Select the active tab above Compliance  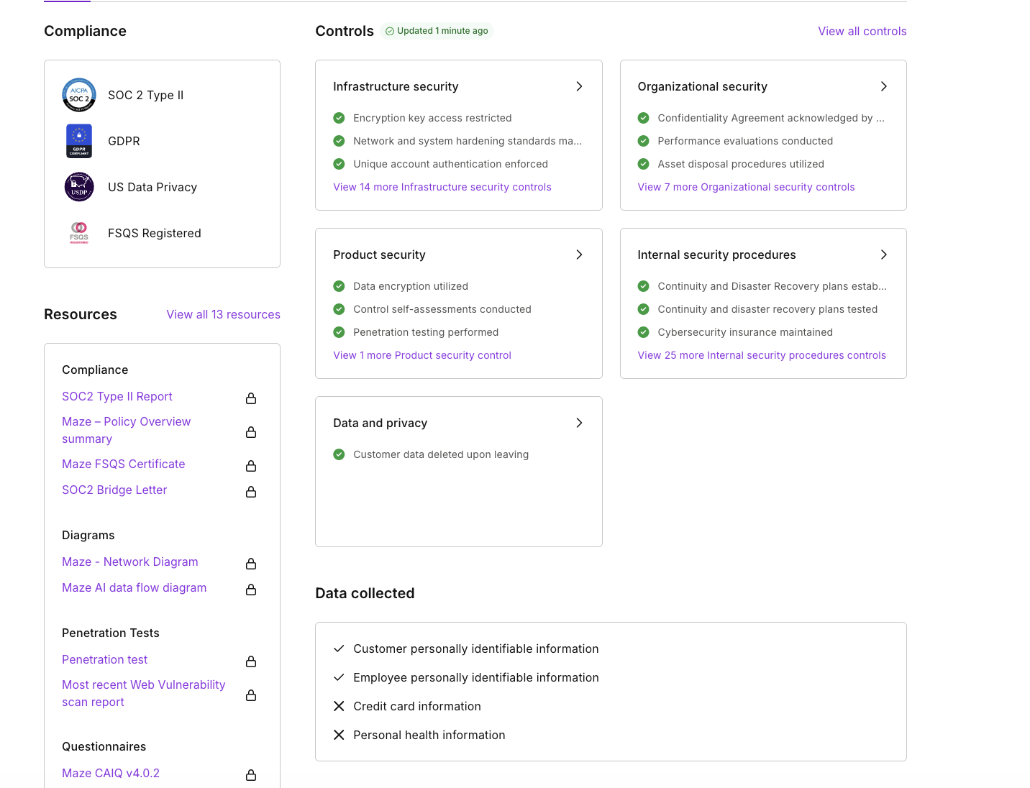[67, 1]
